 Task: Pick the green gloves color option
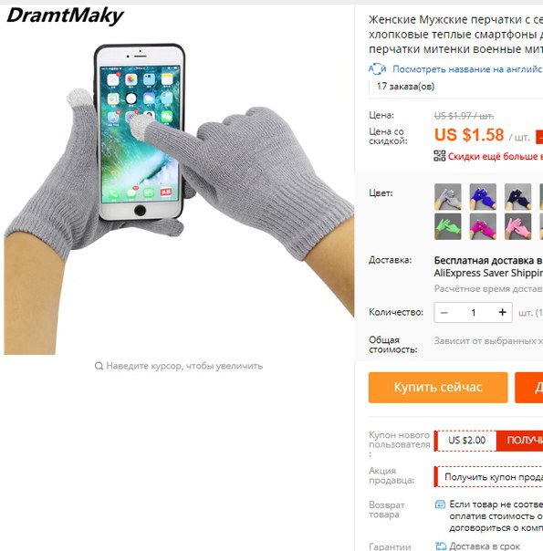click(x=448, y=226)
